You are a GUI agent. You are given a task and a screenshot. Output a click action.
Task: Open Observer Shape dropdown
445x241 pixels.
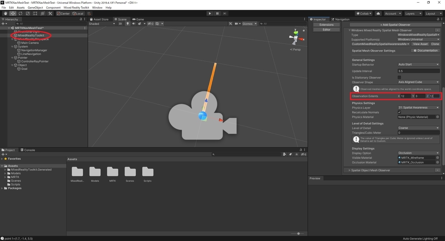[418, 82]
